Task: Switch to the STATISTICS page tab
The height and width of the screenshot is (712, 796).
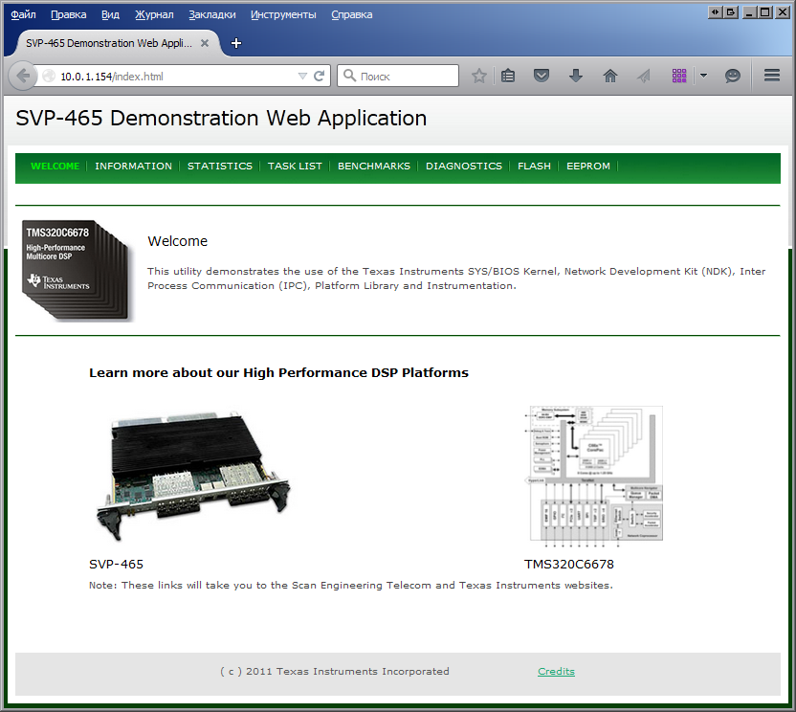Action: click(219, 167)
